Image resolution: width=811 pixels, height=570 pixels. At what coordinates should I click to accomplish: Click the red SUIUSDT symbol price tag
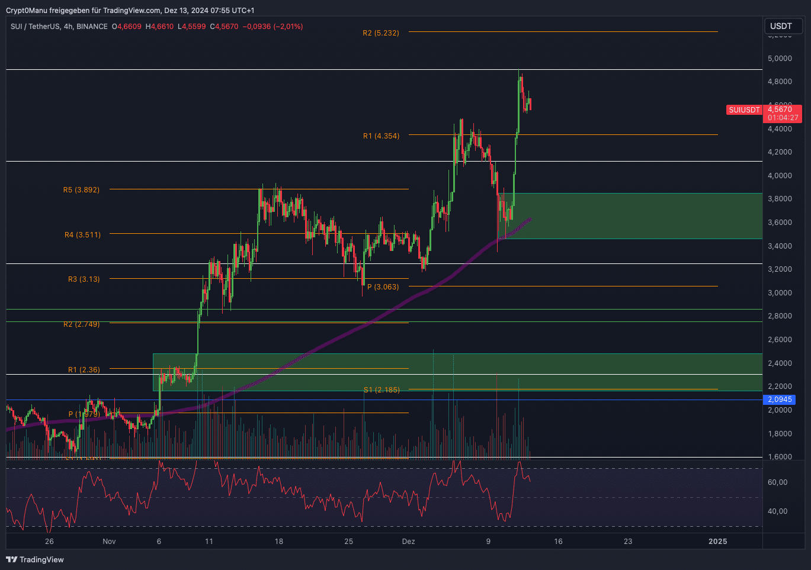[x=744, y=110]
